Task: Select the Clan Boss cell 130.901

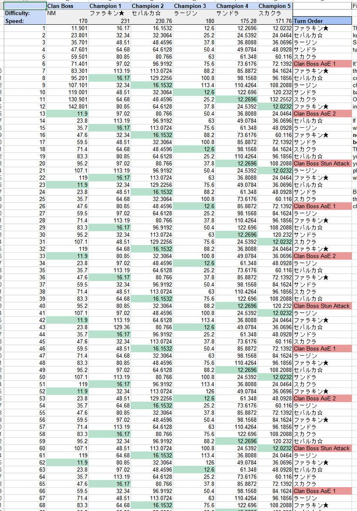Action: point(67,99)
